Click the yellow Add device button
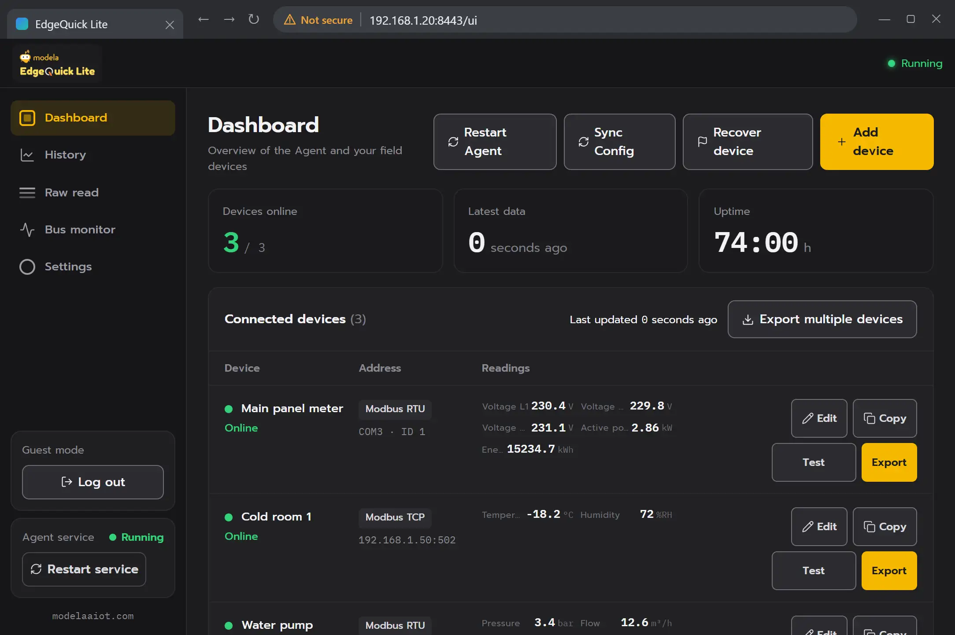The height and width of the screenshot is (635, 955). 877,142
